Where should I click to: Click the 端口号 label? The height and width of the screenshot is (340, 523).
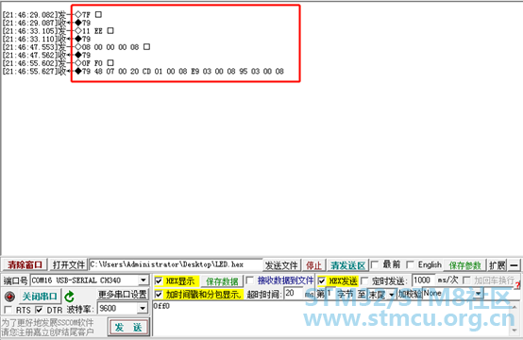(x=15, y=280)
